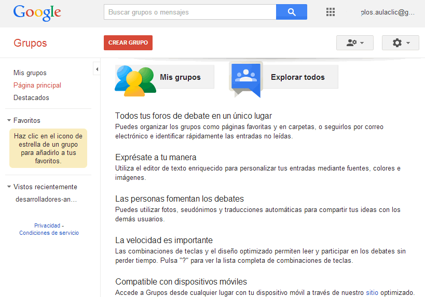Collapse the Vistos recientemente triangle

[x=9, y=187]
